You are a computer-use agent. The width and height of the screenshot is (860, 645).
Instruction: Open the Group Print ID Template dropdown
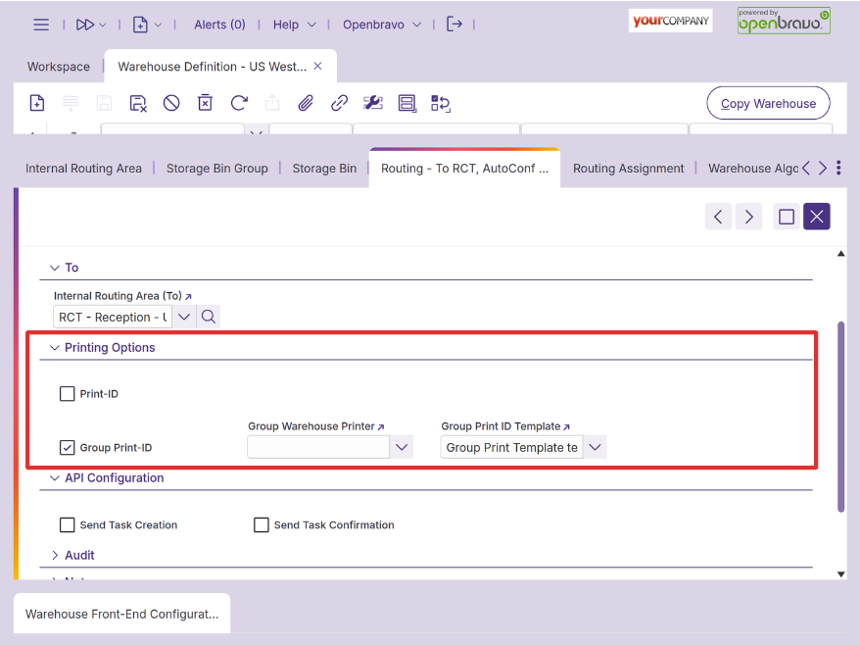[596, 448]
